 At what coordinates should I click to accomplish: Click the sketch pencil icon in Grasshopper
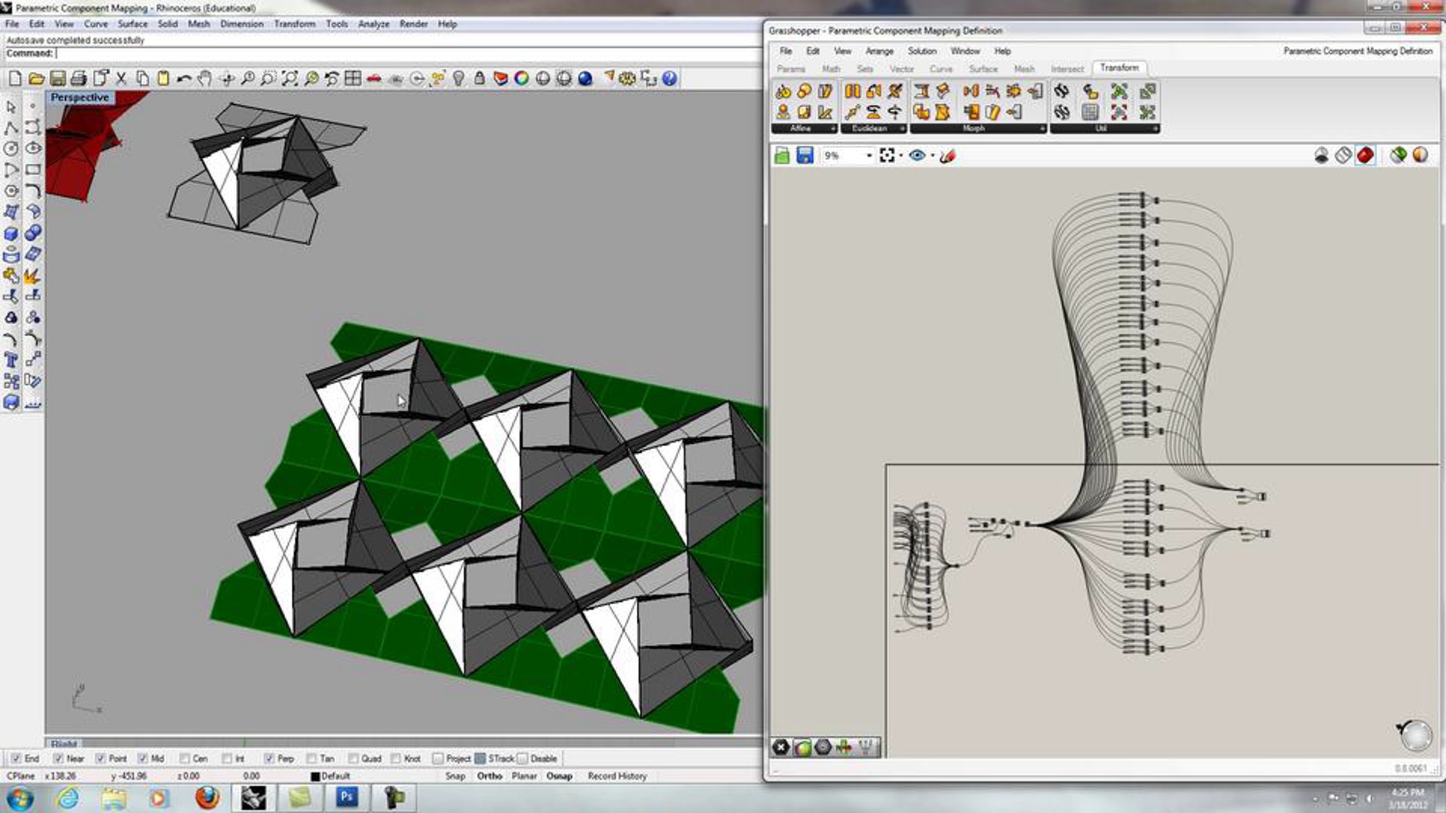(x=948, y=156)
